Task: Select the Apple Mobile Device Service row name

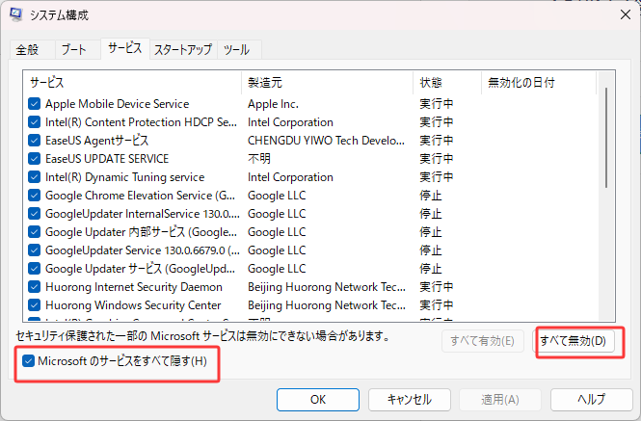Action: (x=118, y=104)
